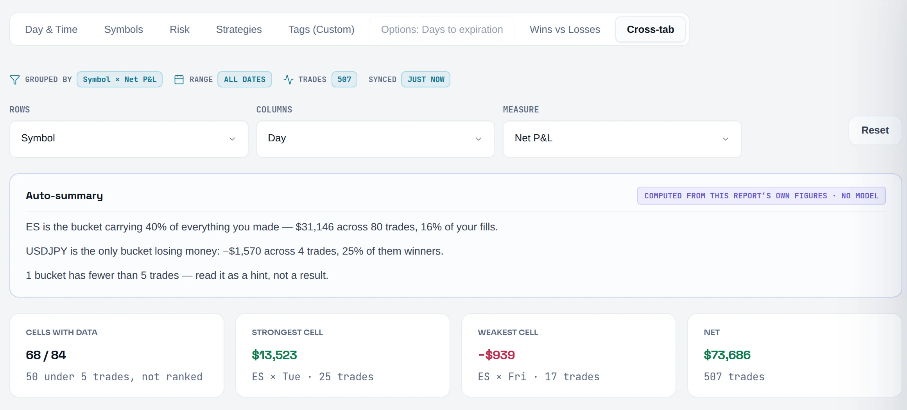Open the Measure Net P&L dropdown

coord(622,139)
